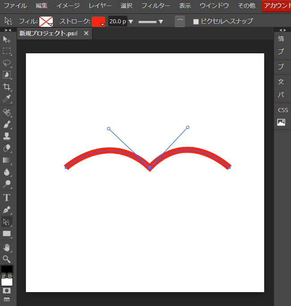This screenshot has height=306, width=291.
Task: Open the CSS panel
Action: [283, 110]
